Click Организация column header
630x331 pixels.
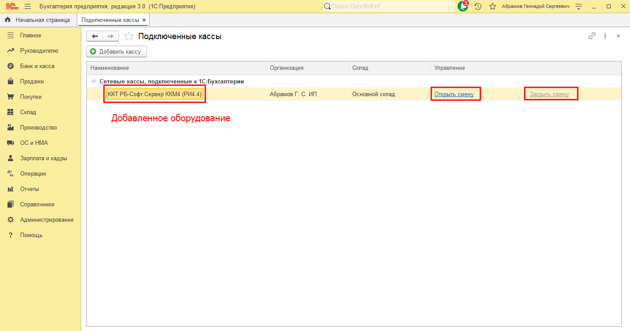(308, 68)
